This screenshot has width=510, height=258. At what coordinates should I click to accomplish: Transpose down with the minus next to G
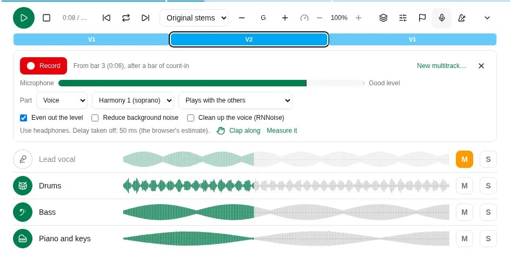[x=242, y=18]
